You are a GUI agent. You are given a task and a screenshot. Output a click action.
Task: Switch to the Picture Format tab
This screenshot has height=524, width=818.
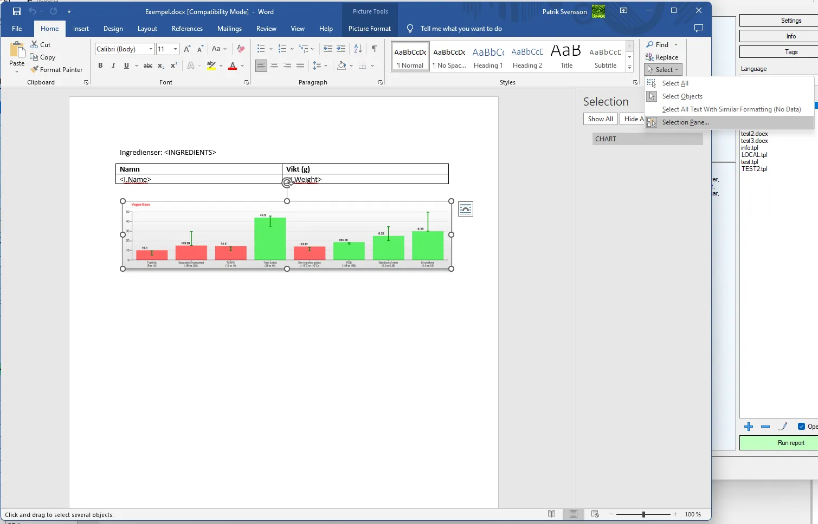[370, 29]
